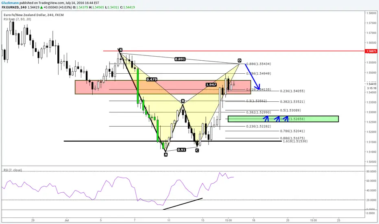379x224 pixels.
Task: Select the 0.786(1.54949) Fibonacci level
Action: tap(259, 73)
